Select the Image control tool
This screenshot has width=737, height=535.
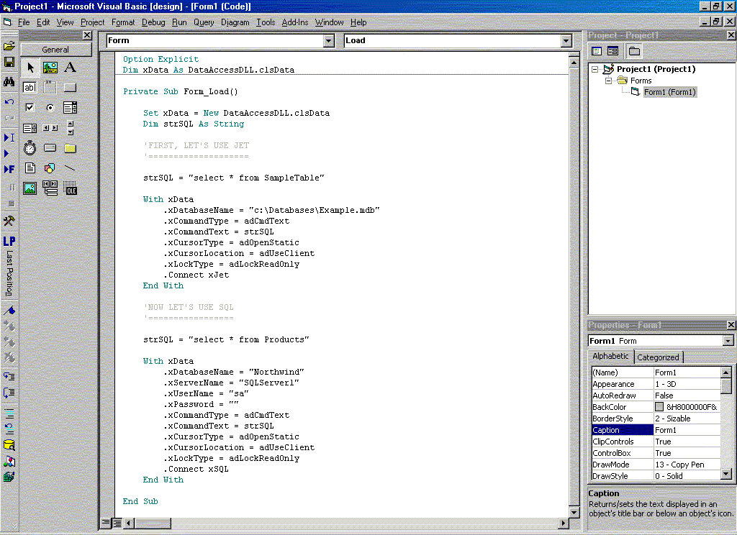(30, 188)
